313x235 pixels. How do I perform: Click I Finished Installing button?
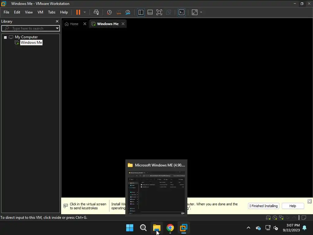pos(263,206)
